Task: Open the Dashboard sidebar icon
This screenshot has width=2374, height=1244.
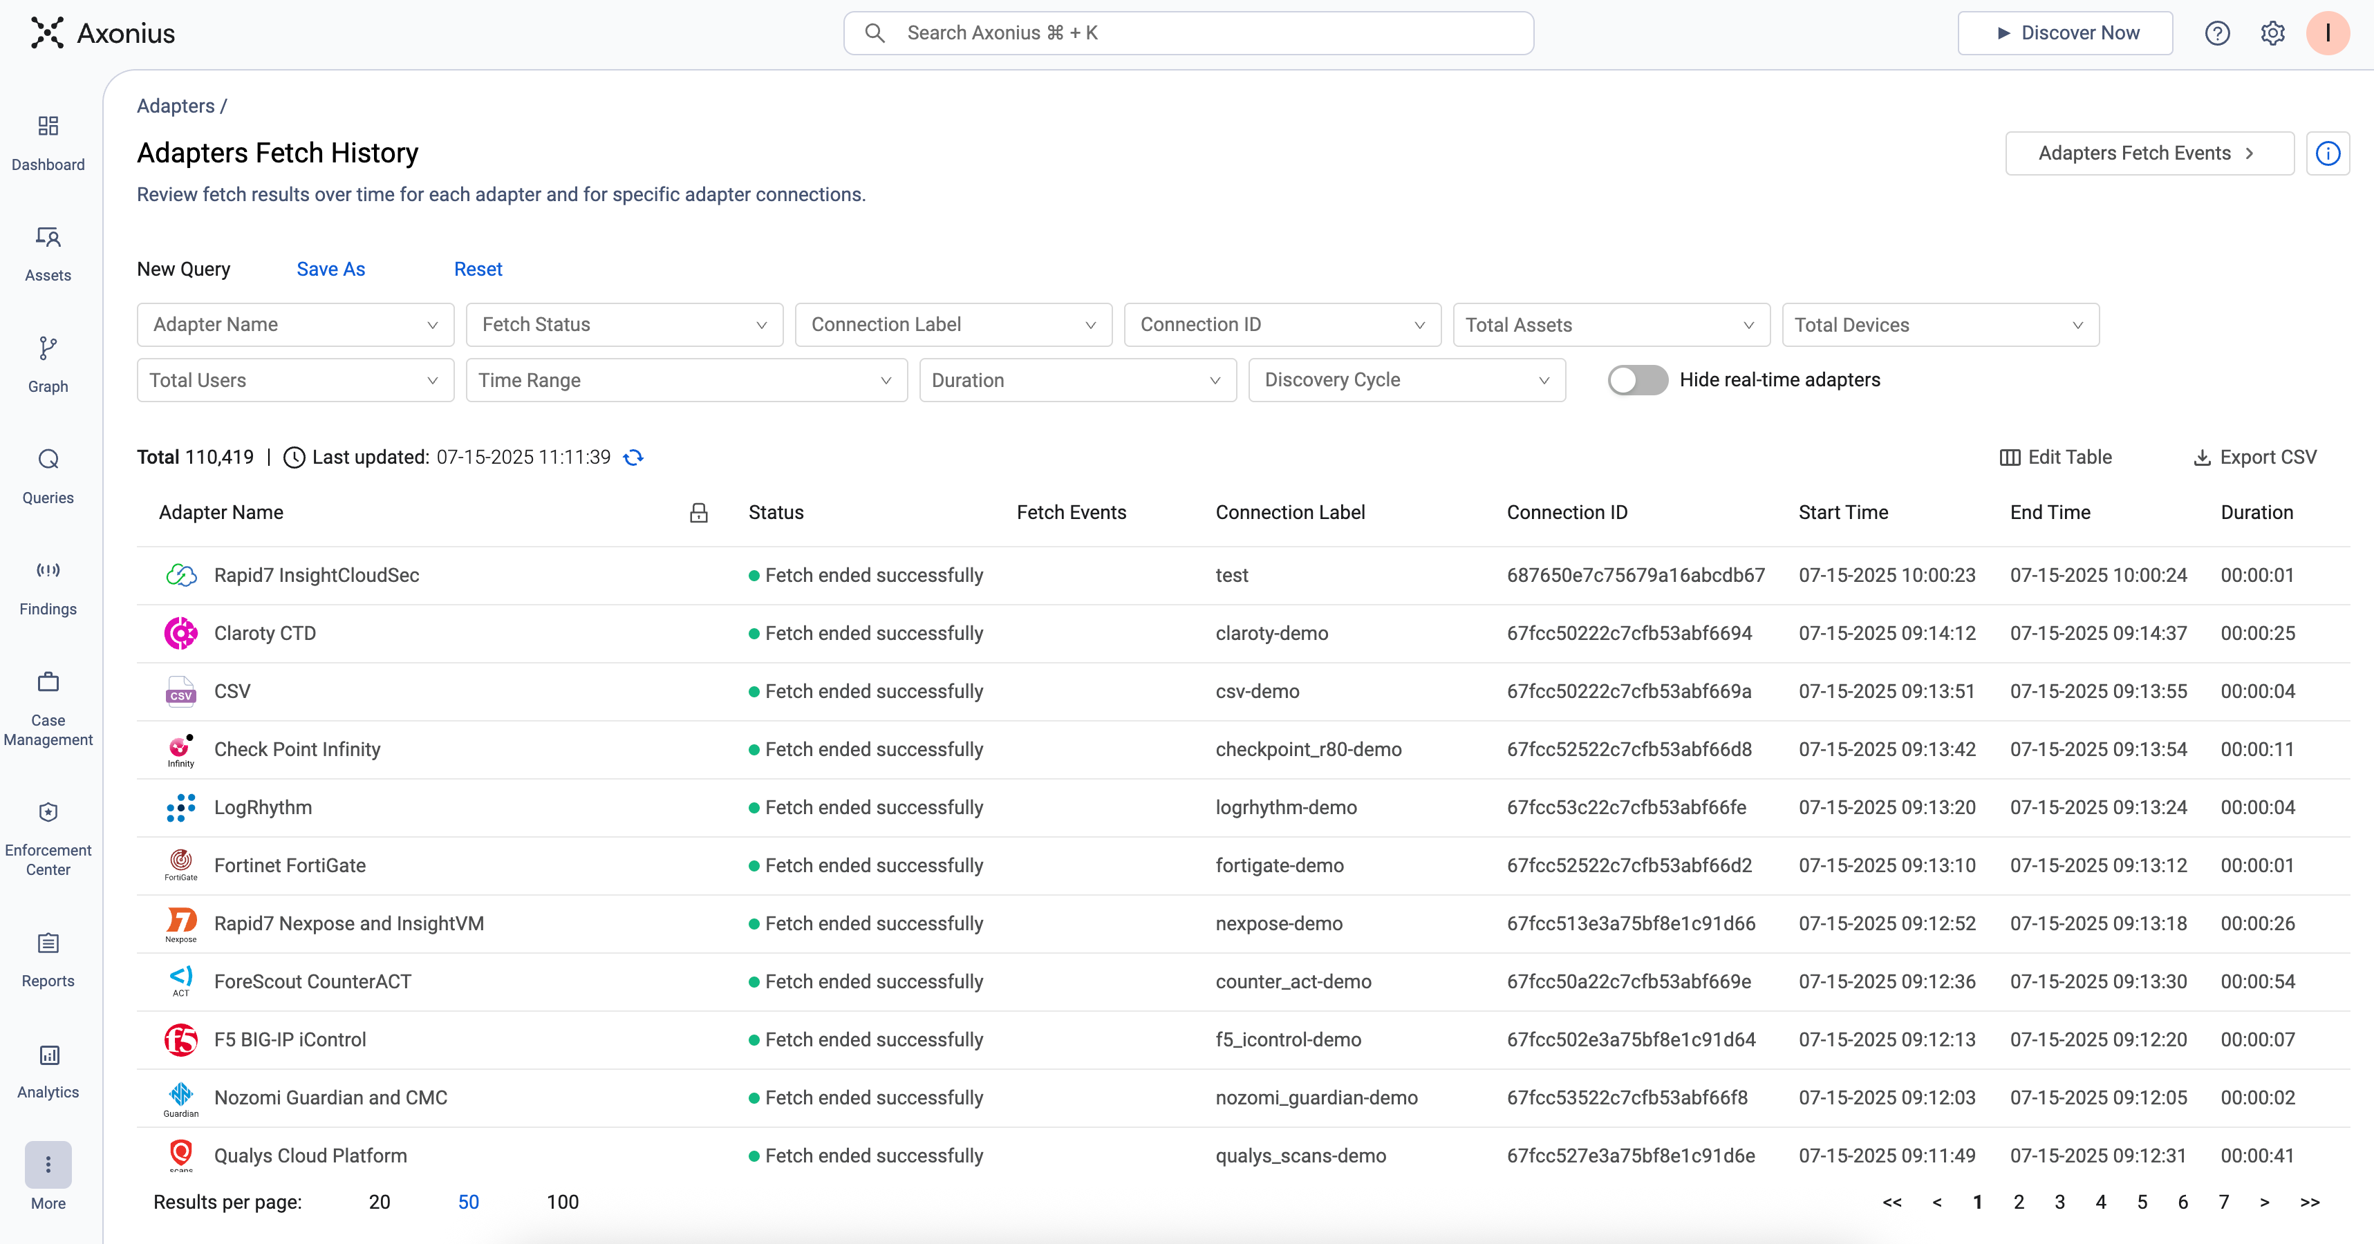Action: pyautogui.click(x=48, y=125)
